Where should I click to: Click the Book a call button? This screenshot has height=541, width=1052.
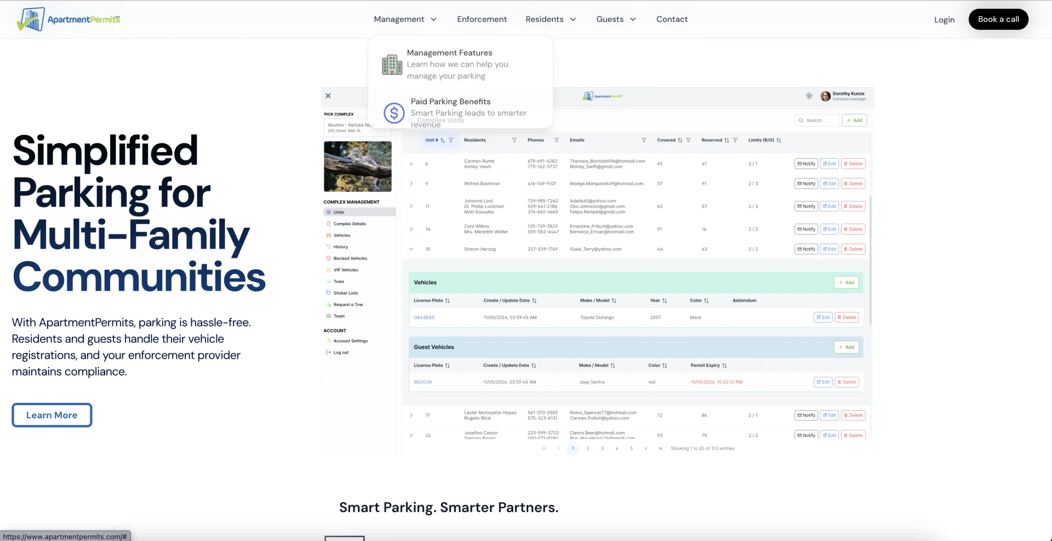click(998, 19)
